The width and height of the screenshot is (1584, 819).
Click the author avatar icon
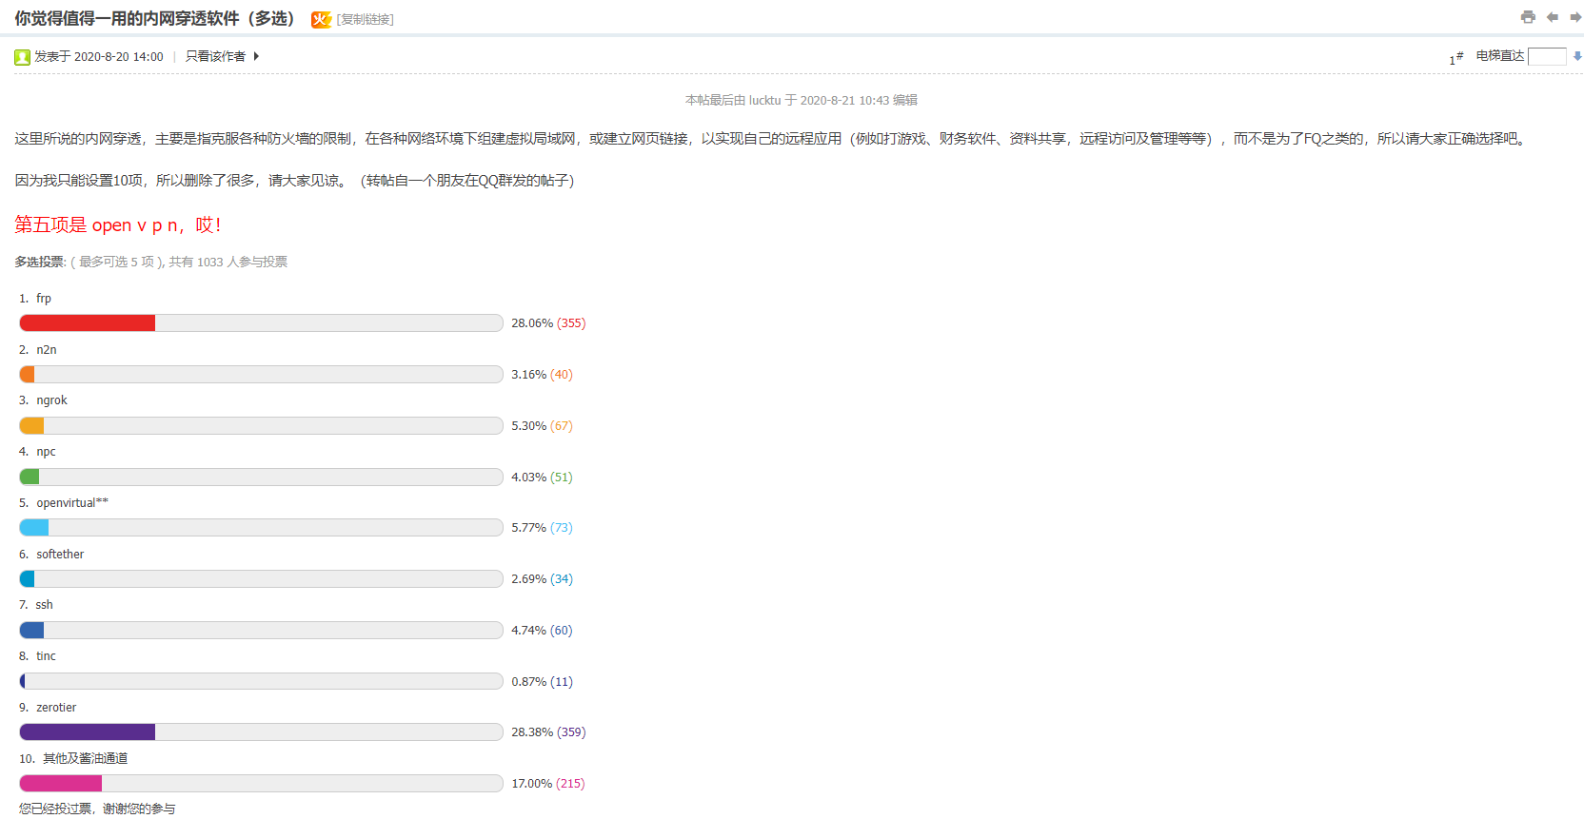22,57
